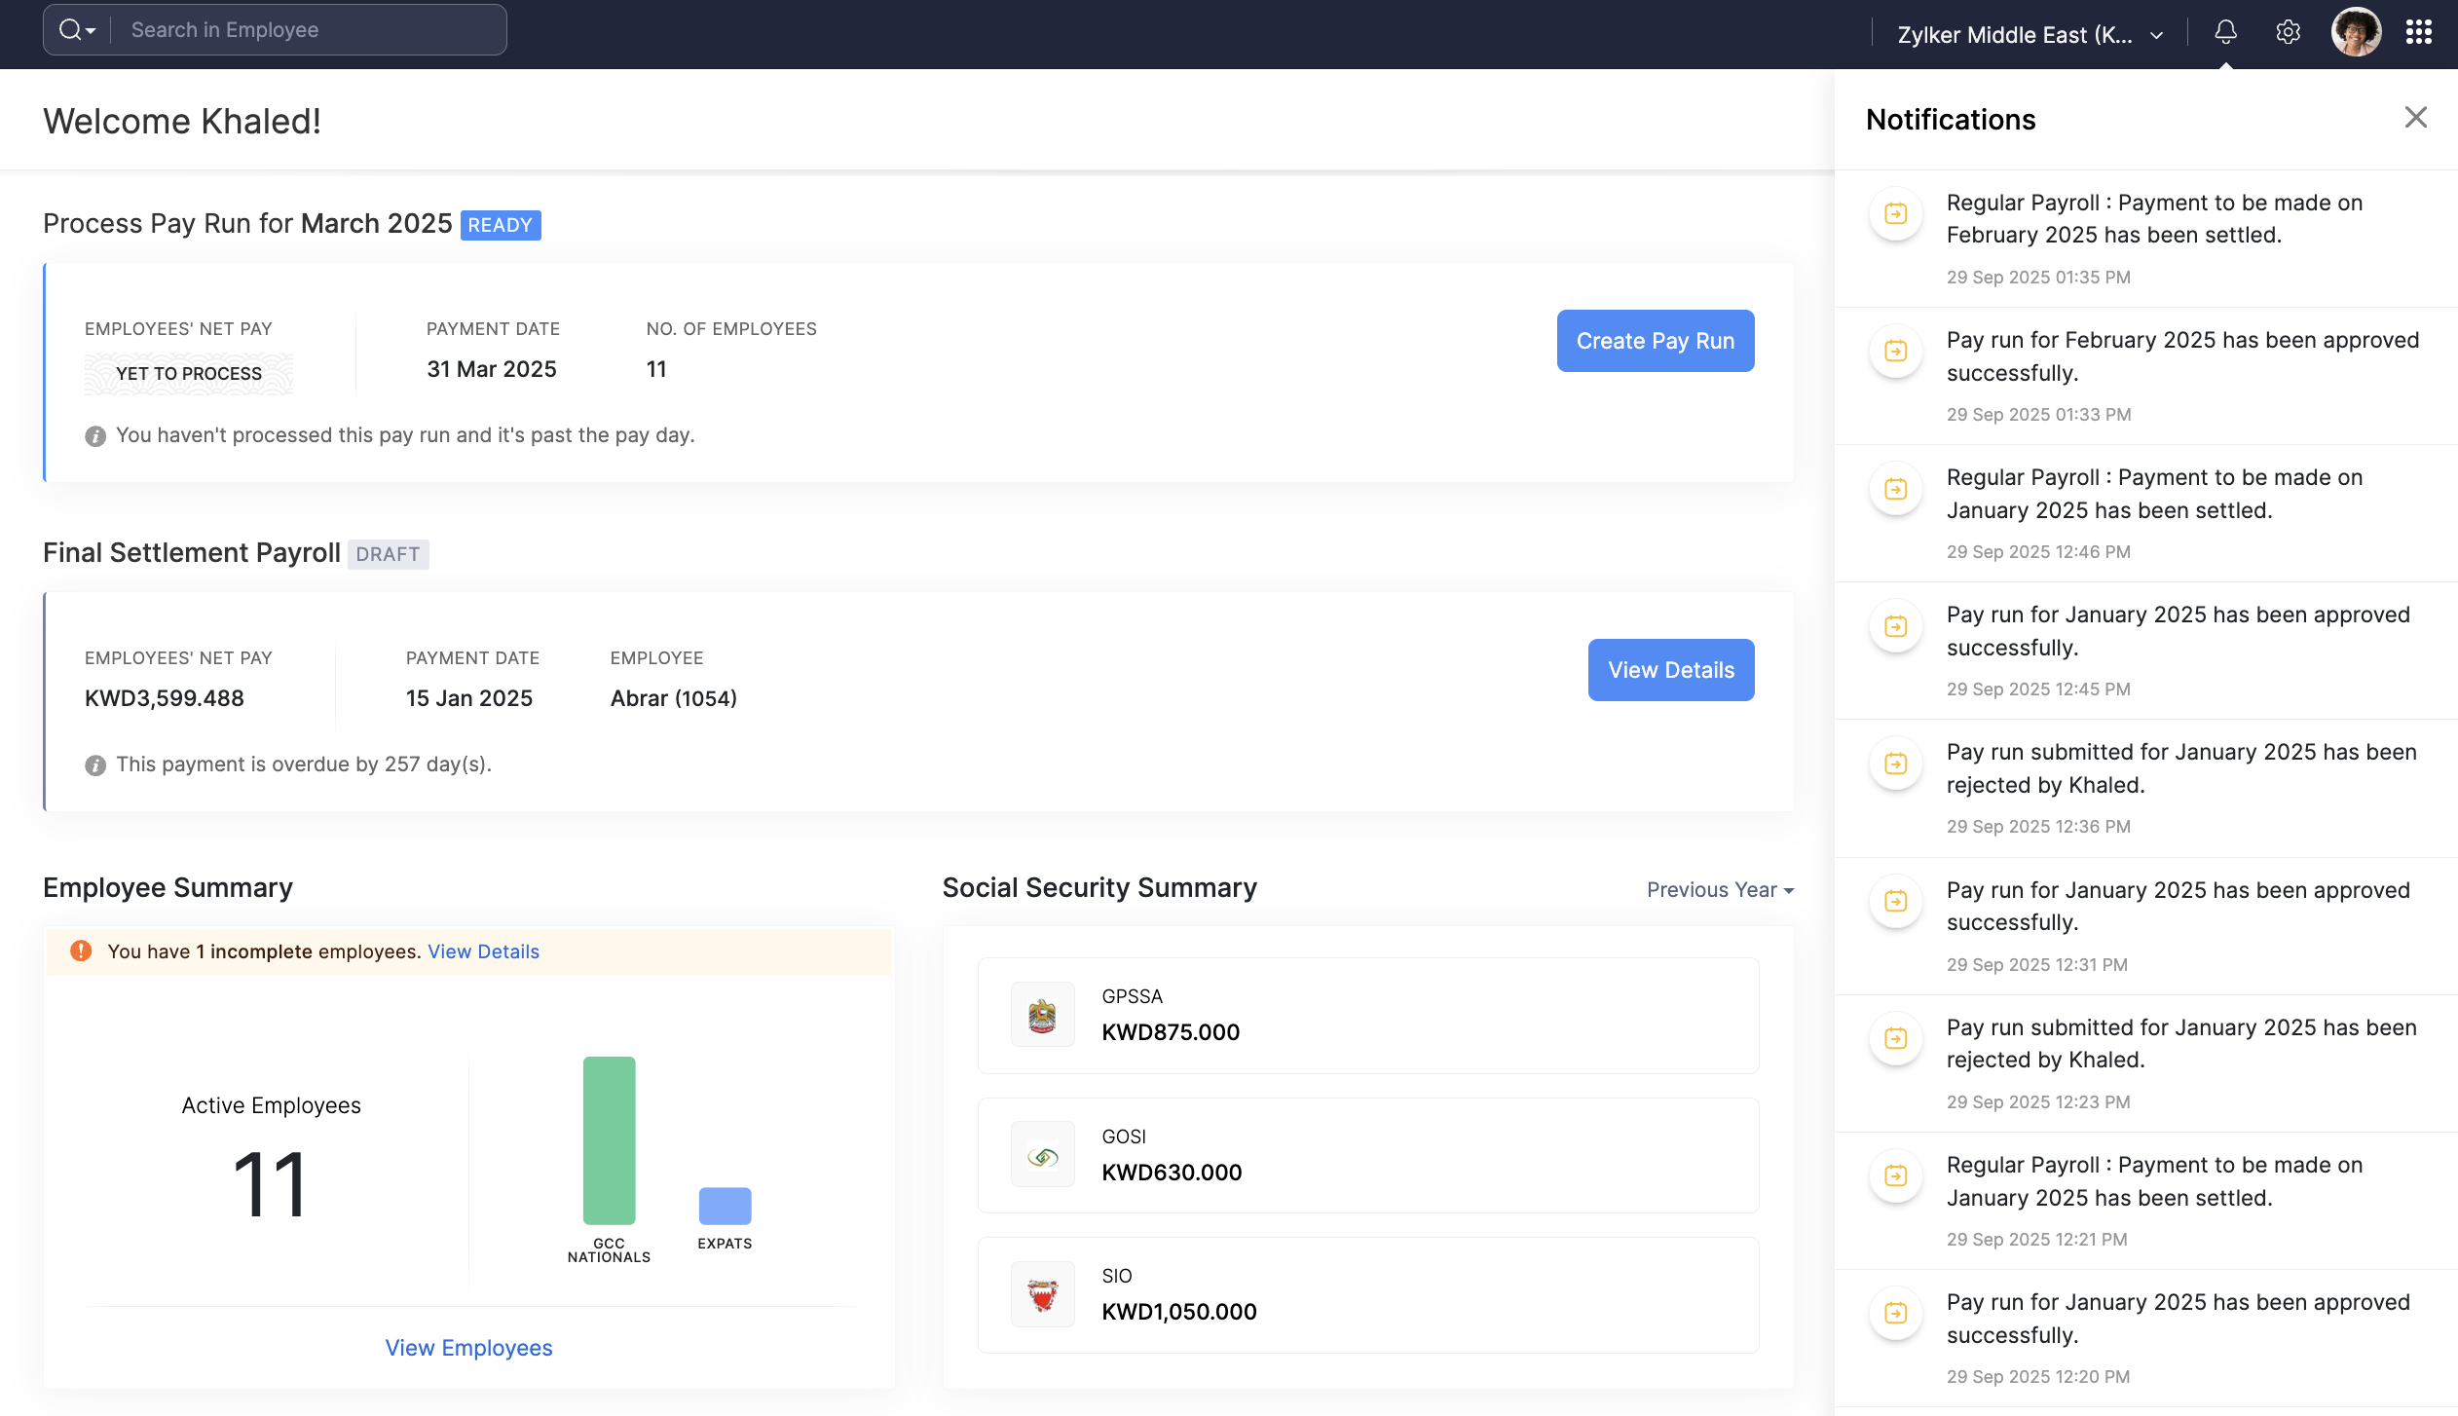The width and height of the screenshot is (2458, 1416).
Task: Click the info icon beside overdue payment message
Action: point(94,765)
